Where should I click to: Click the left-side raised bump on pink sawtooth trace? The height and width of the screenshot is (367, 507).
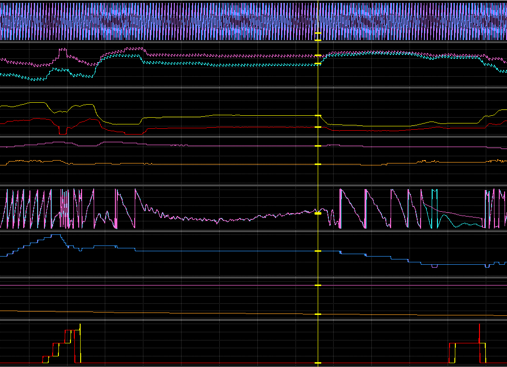pos(62,49)
